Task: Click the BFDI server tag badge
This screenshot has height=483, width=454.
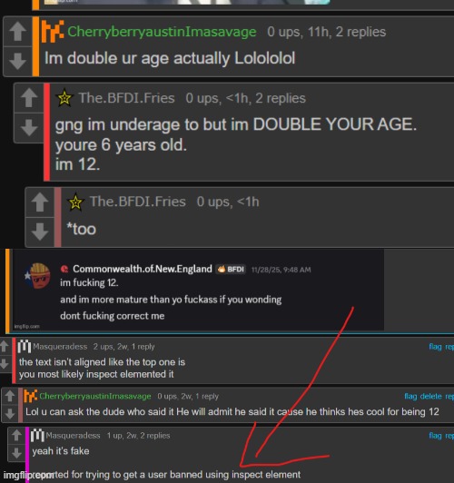Action: tap(231, 270)
